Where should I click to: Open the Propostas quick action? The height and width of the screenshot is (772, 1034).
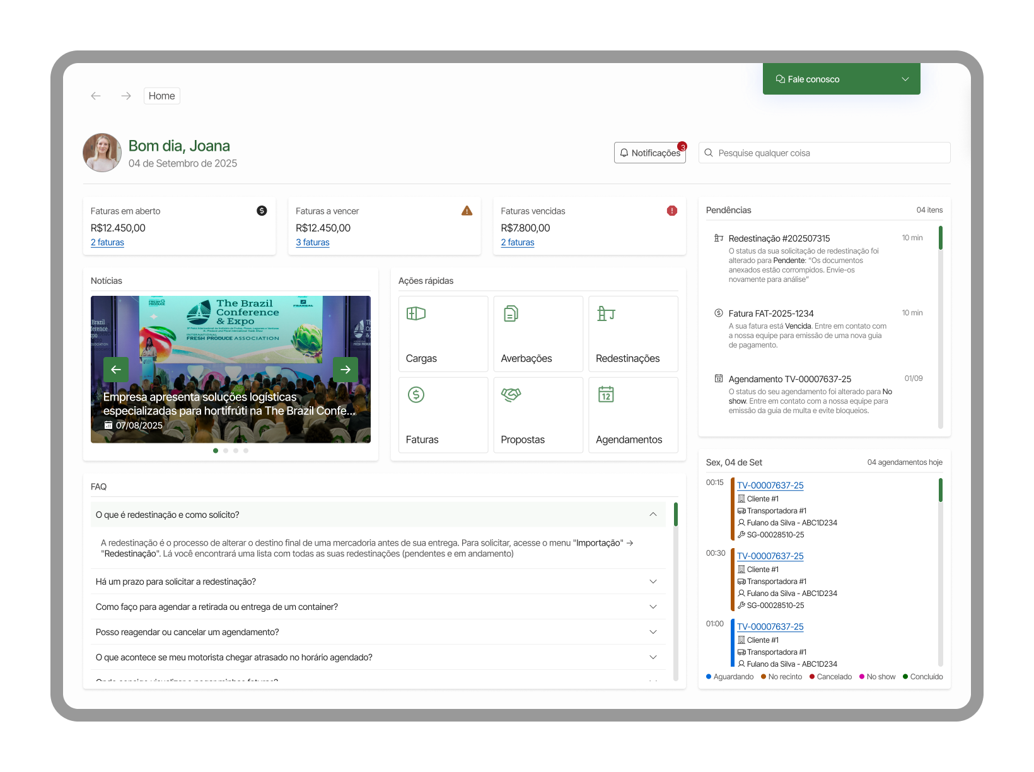click(x=538, y=415)
